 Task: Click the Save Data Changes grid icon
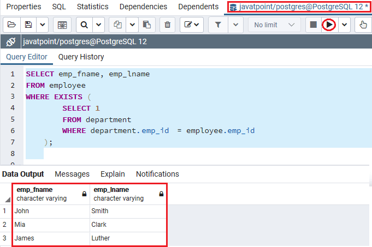click(x=62, y=25)
